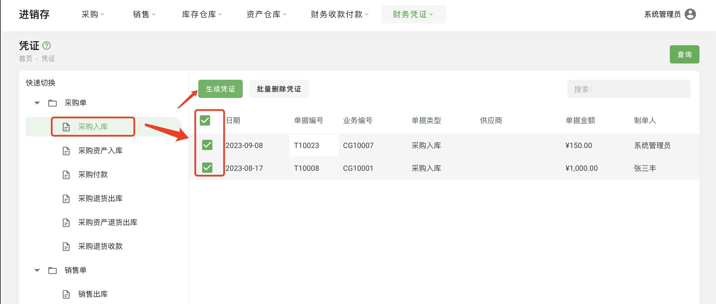716x304 pixels.
Task: Click the document icon beside 采购退货出库
Action: coord(66,199)
